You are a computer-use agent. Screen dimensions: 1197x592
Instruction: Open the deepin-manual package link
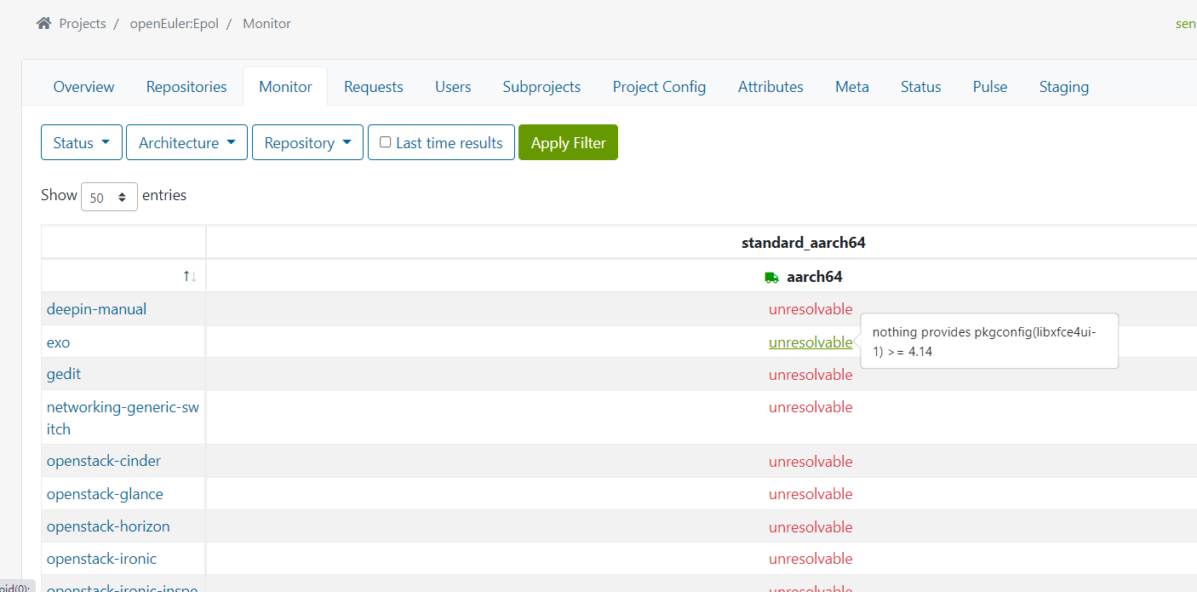(x=96, y=309)
